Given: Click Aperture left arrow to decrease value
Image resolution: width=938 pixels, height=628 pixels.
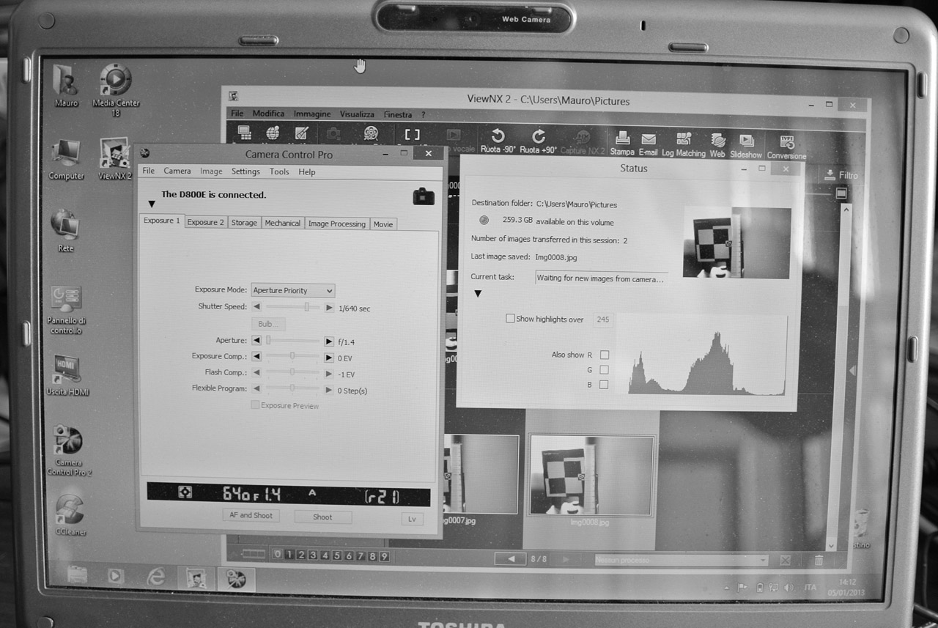Looking at the screenshot, I should pyautogui.click(x=256, y=341).
